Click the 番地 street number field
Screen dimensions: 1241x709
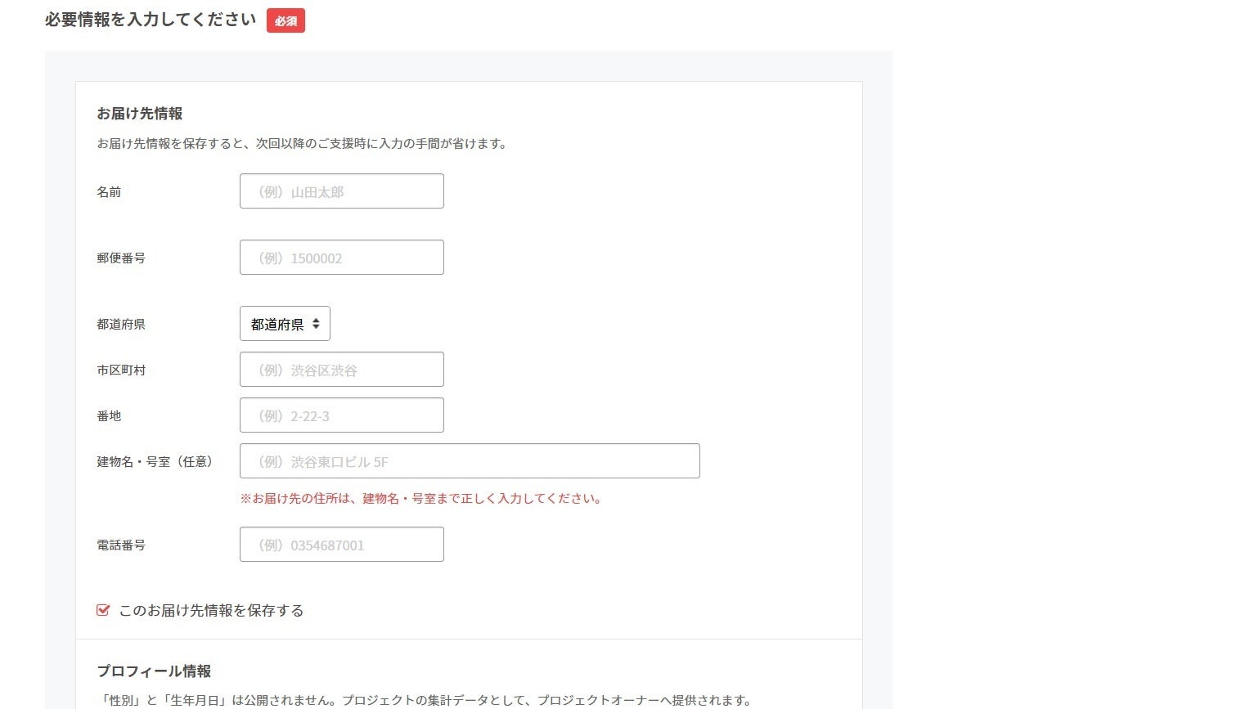tap(341, 415)
